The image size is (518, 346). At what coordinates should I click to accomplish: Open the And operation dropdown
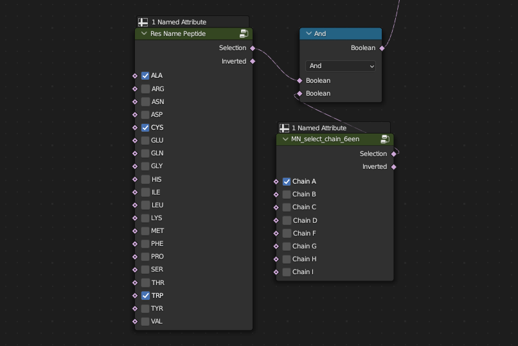340,66
